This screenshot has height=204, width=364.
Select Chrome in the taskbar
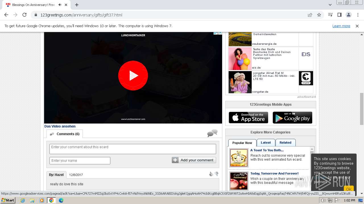(x=51, y=200)
